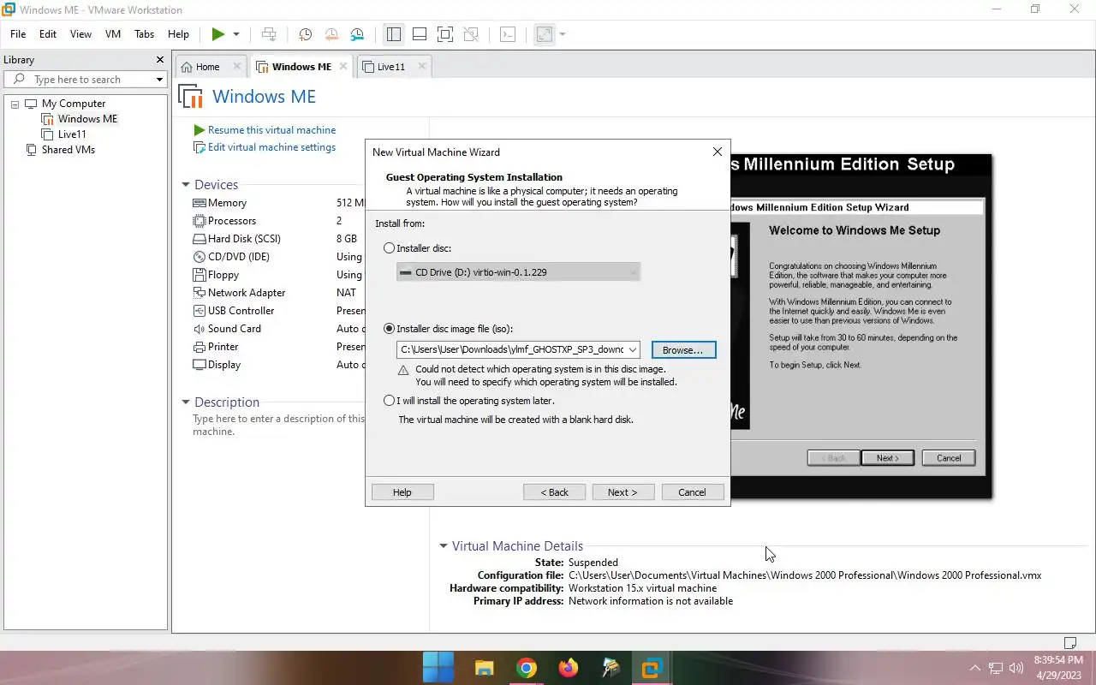Toggle the library sidebar view icon

394,34
